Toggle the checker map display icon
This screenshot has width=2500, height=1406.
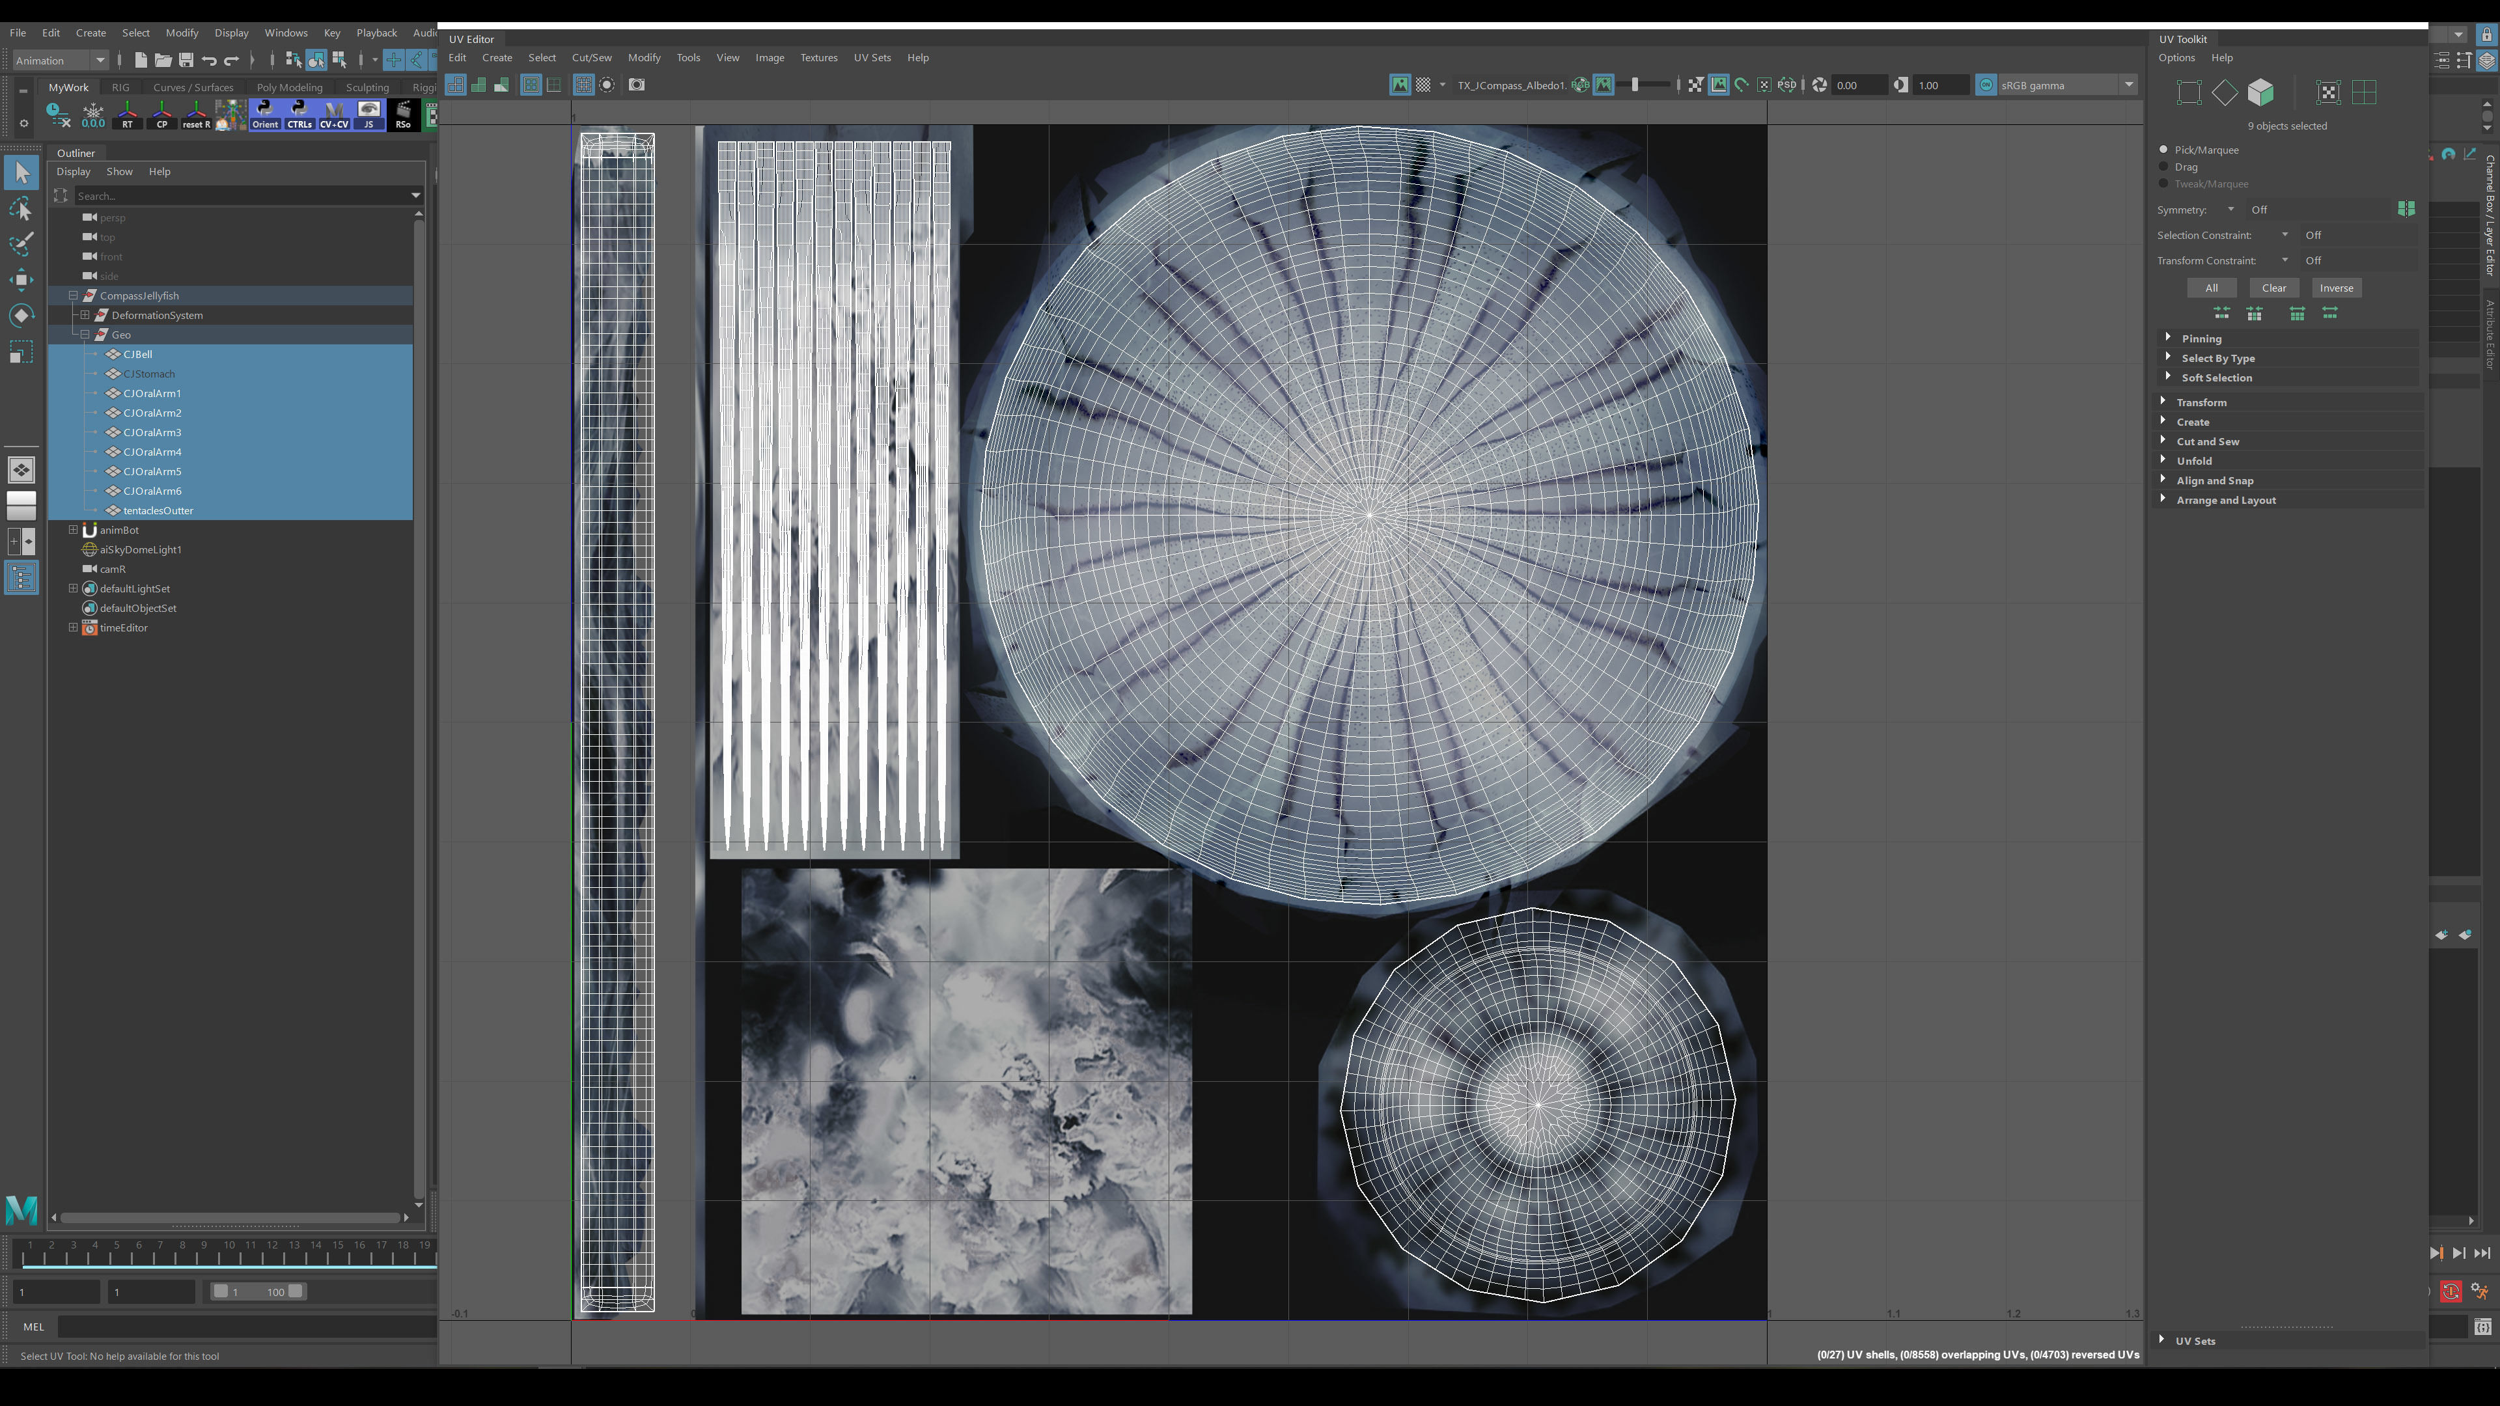point(1423,85)
